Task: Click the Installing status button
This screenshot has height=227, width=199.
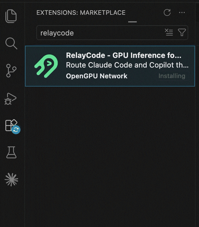Action: tap(172, 76)
